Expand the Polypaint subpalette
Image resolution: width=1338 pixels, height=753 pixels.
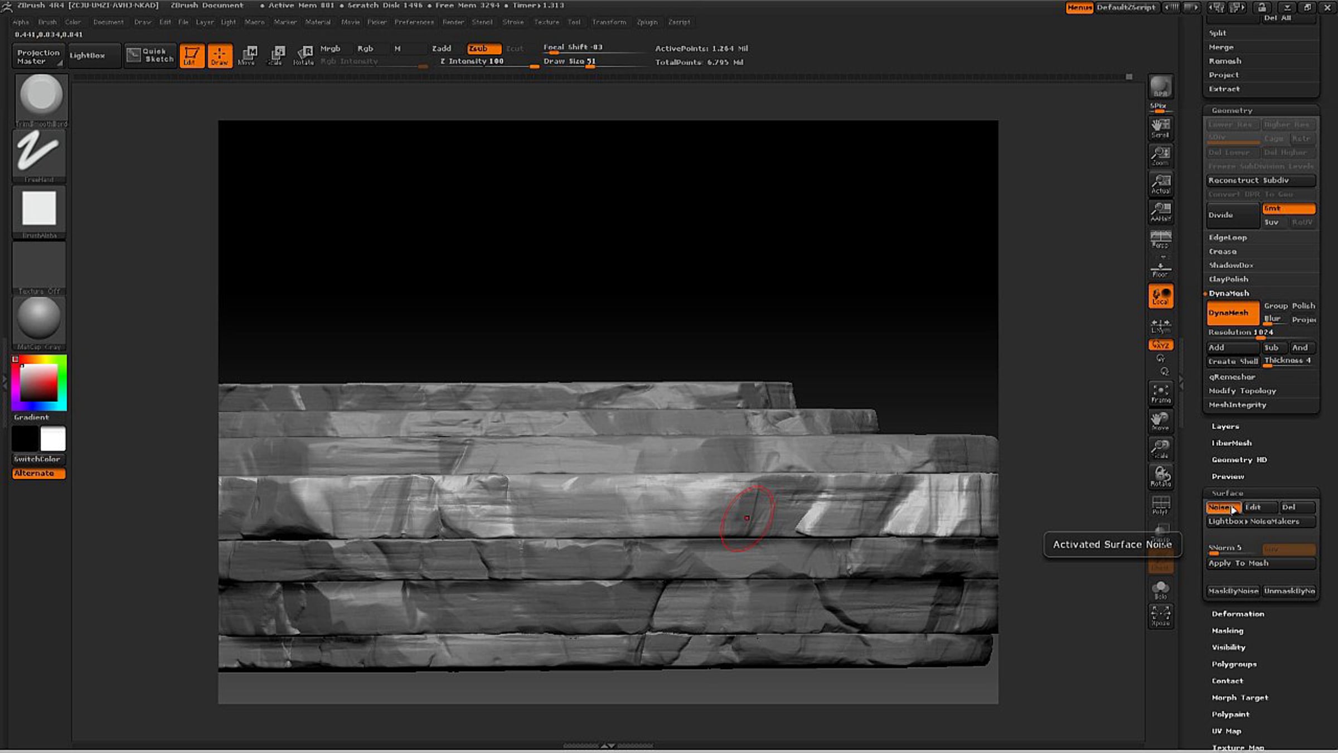pyautogui.click(x=1230, y=714)
